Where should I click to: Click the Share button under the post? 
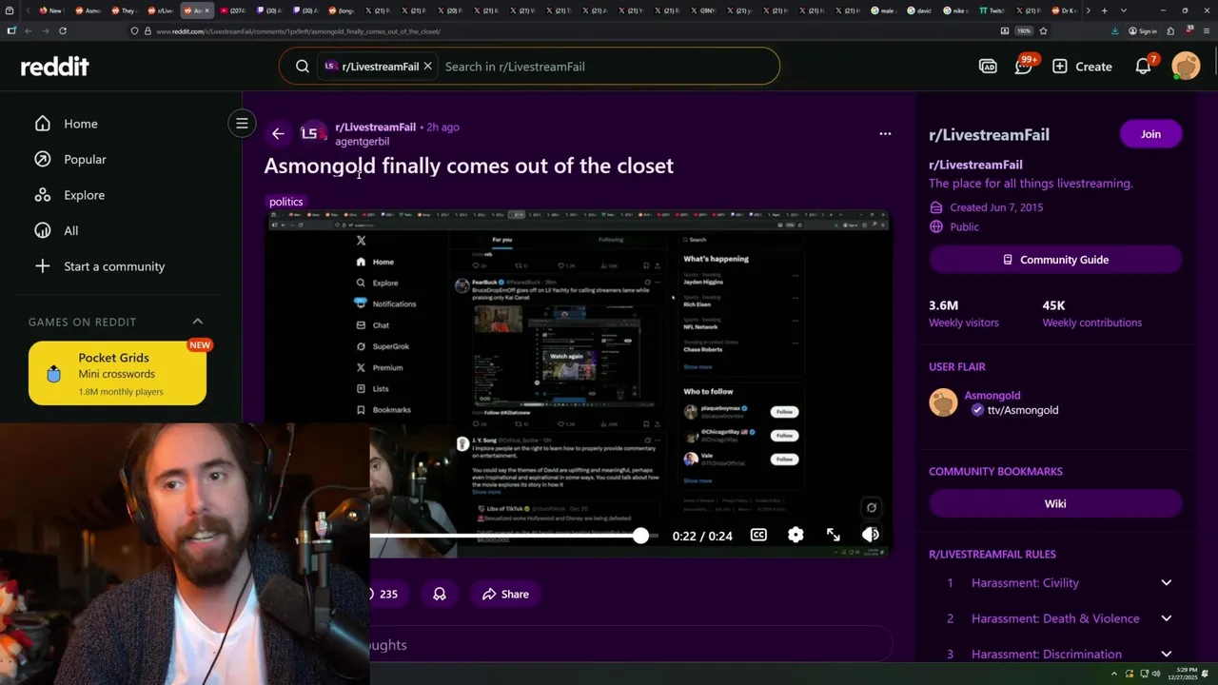click(505, 594)
